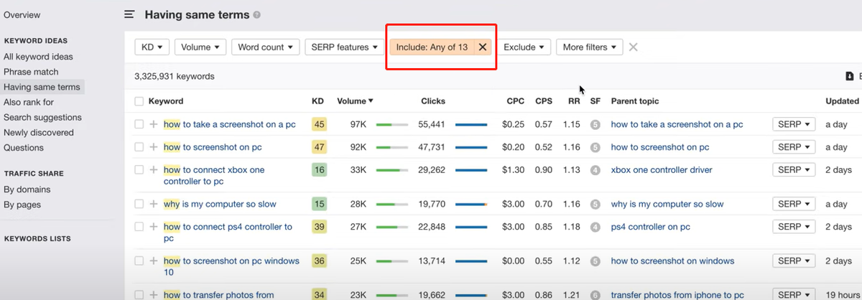
Task: Toggle the select-all keywords checkbox in header
Action: coord(139,101)
